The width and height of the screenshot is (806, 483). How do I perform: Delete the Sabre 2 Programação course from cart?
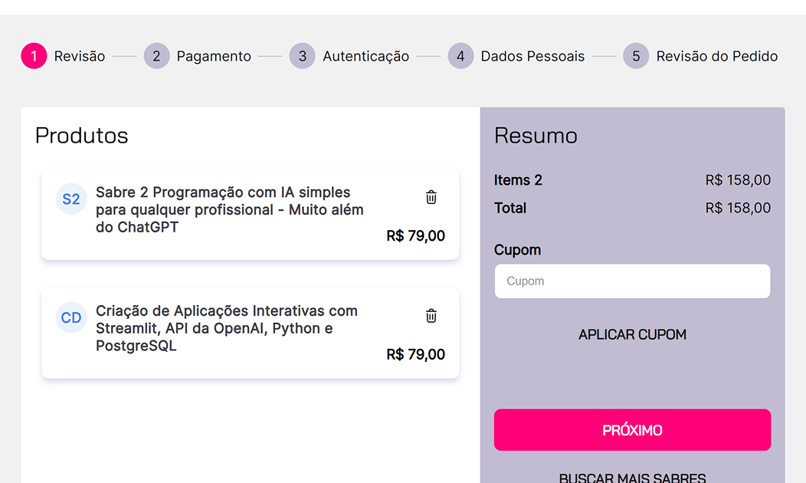(x=431, y=197)
